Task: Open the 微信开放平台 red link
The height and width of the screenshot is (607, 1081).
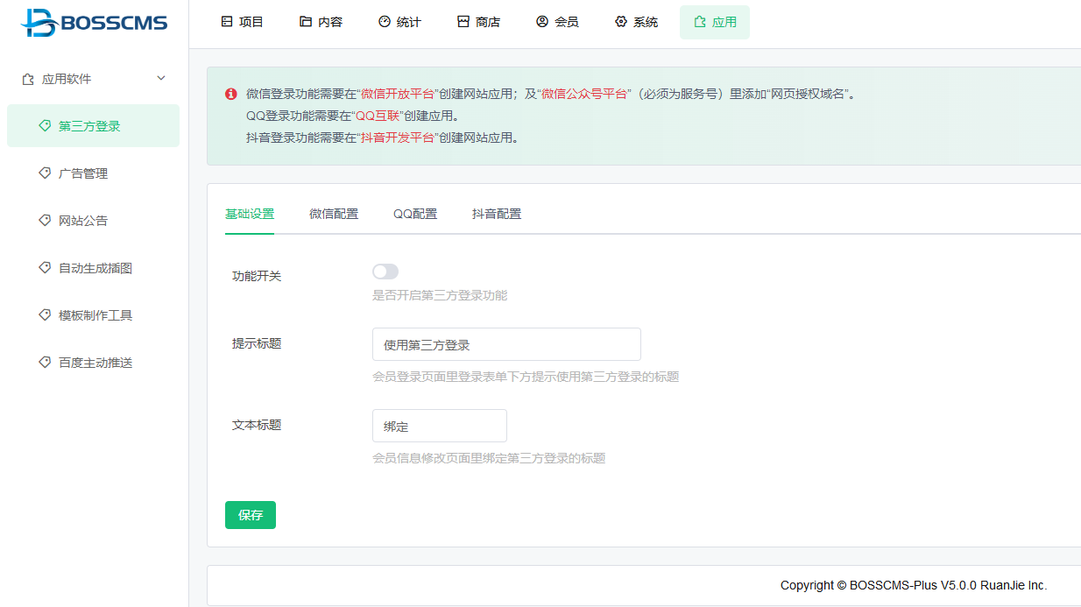Action: click(x=398, y=94)
